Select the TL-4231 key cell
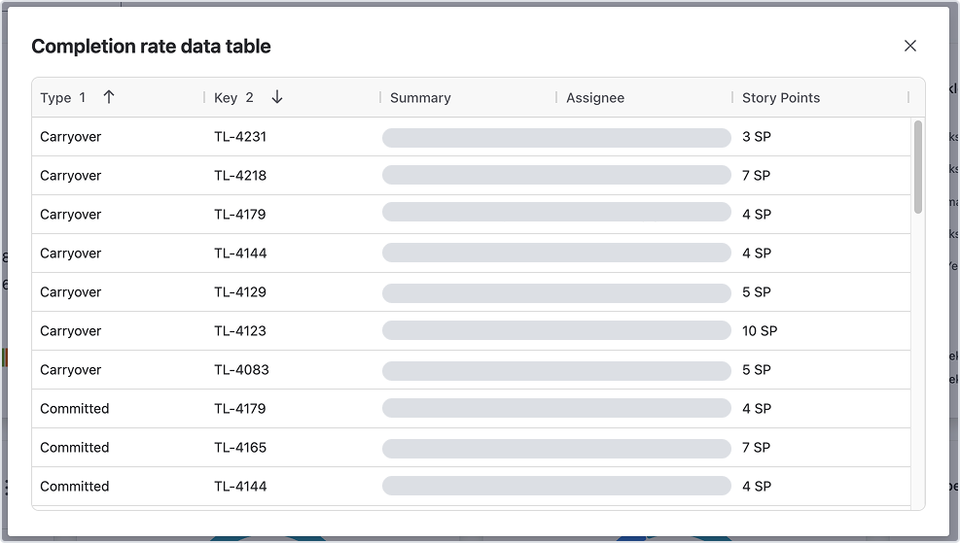The width and height of the screenshot is (960, 543). (240, 137)
